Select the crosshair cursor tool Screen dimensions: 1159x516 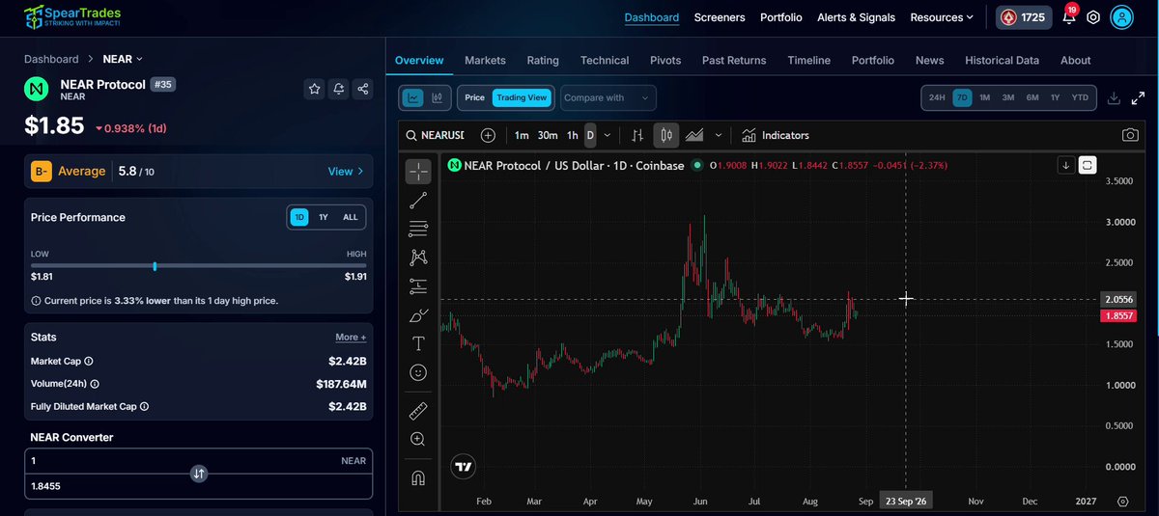click(x=418, y=172)
